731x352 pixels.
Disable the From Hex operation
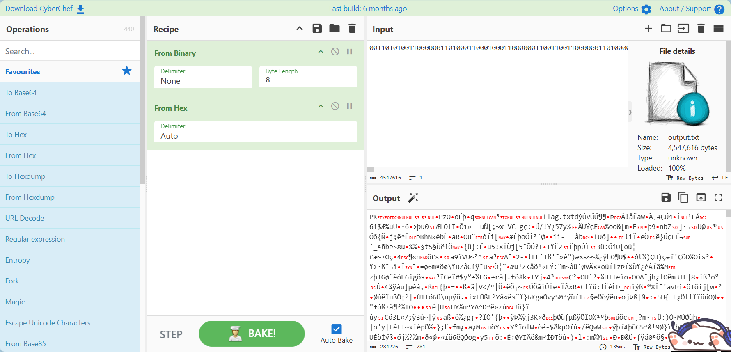tap(335, 106)
